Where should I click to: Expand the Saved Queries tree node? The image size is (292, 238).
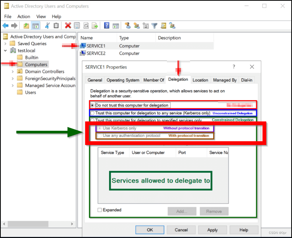pos(5,44)
